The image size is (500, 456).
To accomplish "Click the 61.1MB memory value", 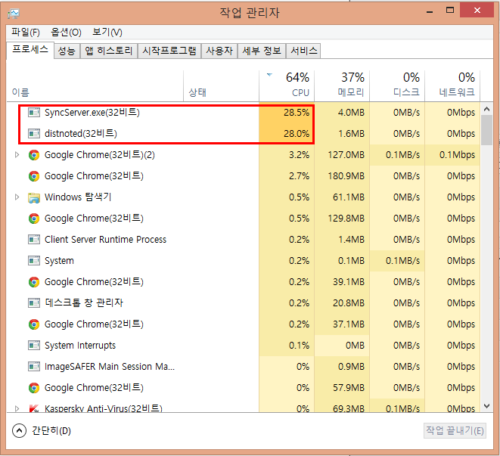I will [349, 197].
